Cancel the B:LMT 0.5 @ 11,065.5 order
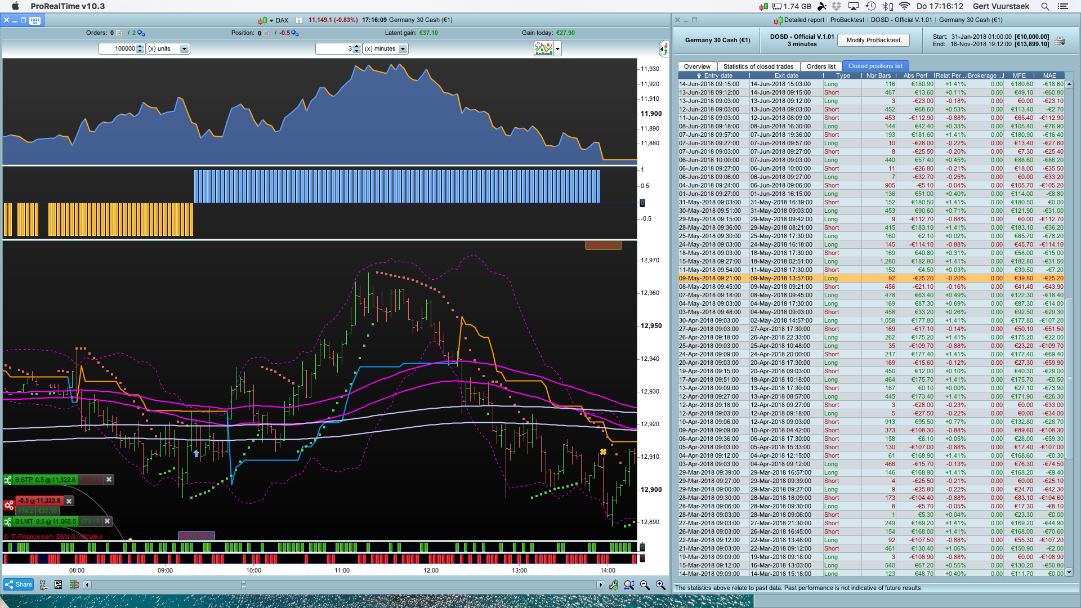 [x=108, y=521]
